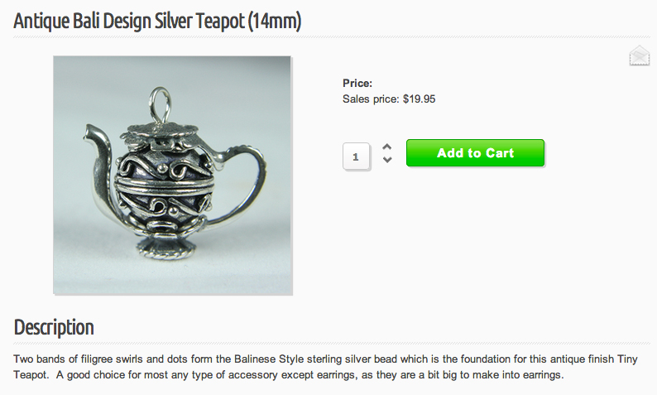Click the green Add to Cart button
The image size is (657, 395).
point(475,153)
